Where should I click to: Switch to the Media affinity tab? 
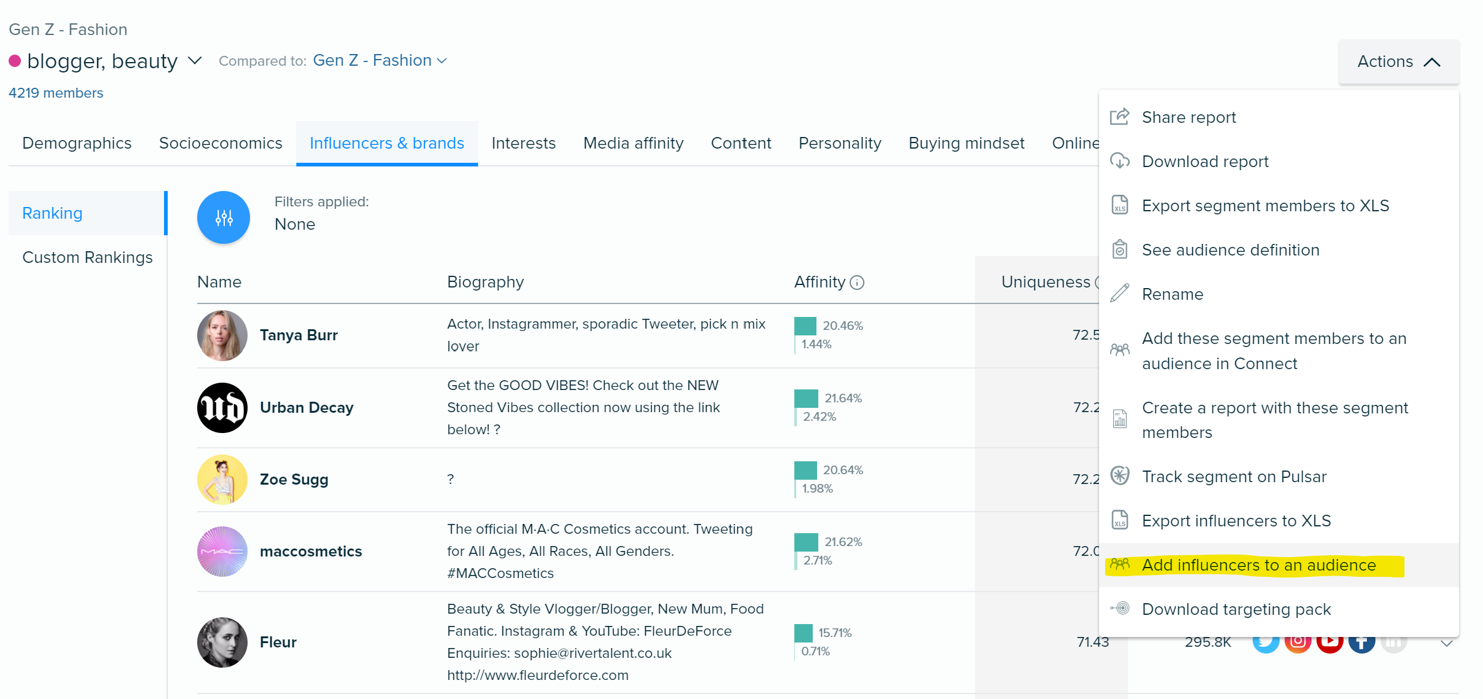[633, 143]
